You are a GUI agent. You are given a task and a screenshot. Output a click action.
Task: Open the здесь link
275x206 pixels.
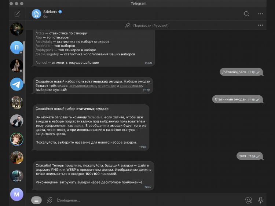tap(79, 125)
